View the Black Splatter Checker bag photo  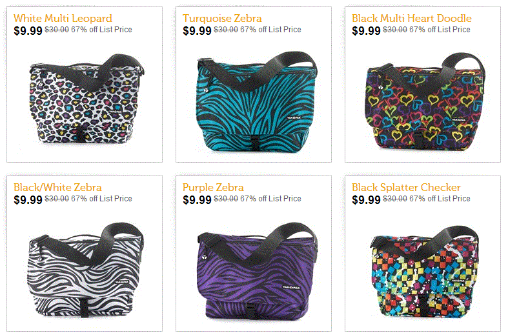click(x=425, y=272)
